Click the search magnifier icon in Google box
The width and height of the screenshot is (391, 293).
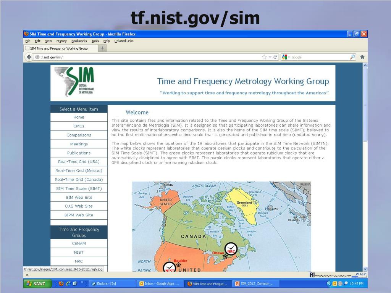point(352,57)
